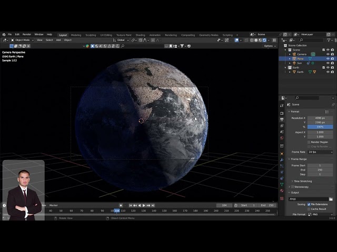Select wireframe viewport shading

point(252,40)
